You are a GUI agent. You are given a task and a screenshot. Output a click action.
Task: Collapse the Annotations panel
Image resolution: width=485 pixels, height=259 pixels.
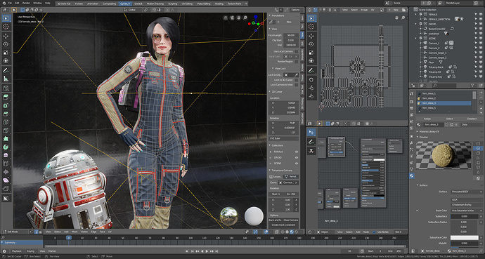270,15
